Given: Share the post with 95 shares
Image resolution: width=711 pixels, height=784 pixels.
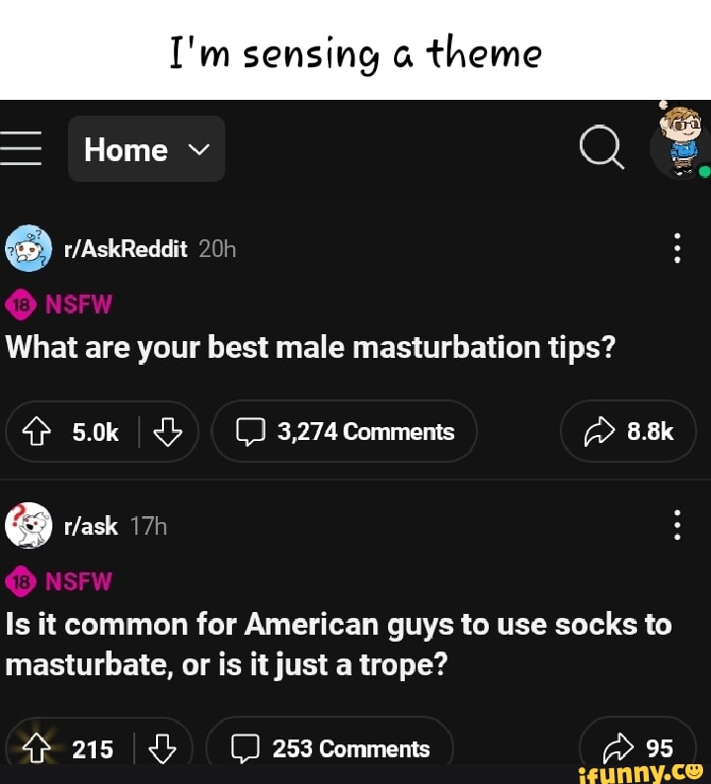Looking at the screenshot, I should click(638, 748).
